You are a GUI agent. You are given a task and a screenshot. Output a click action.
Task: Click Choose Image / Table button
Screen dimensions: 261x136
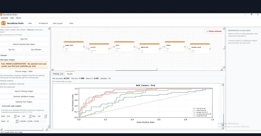pos(24,71)
